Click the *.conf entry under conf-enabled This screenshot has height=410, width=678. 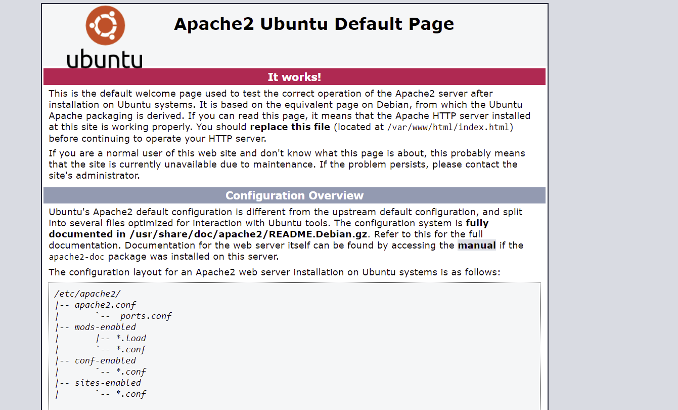tap(131, 372)
